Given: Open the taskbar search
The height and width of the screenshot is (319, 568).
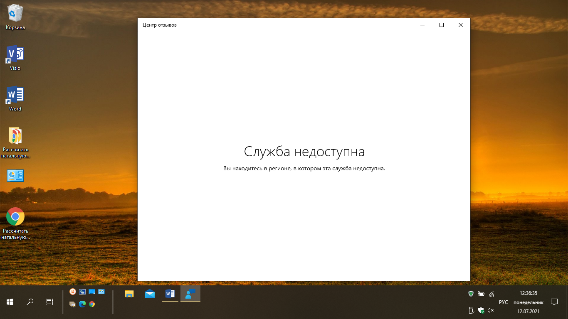Looking at the screenshot, I should (30, 302).
